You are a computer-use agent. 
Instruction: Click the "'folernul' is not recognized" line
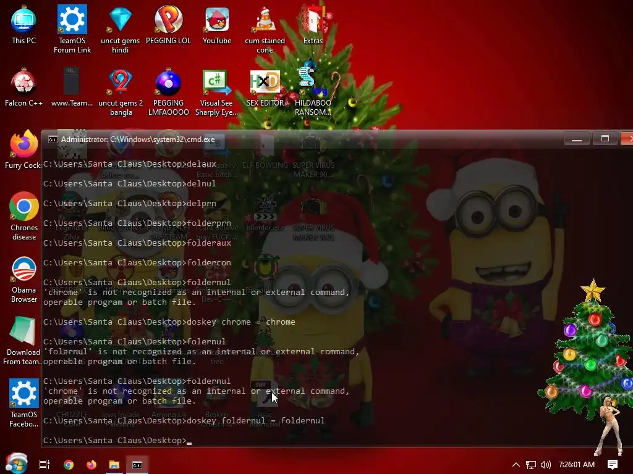click(201, 352)
